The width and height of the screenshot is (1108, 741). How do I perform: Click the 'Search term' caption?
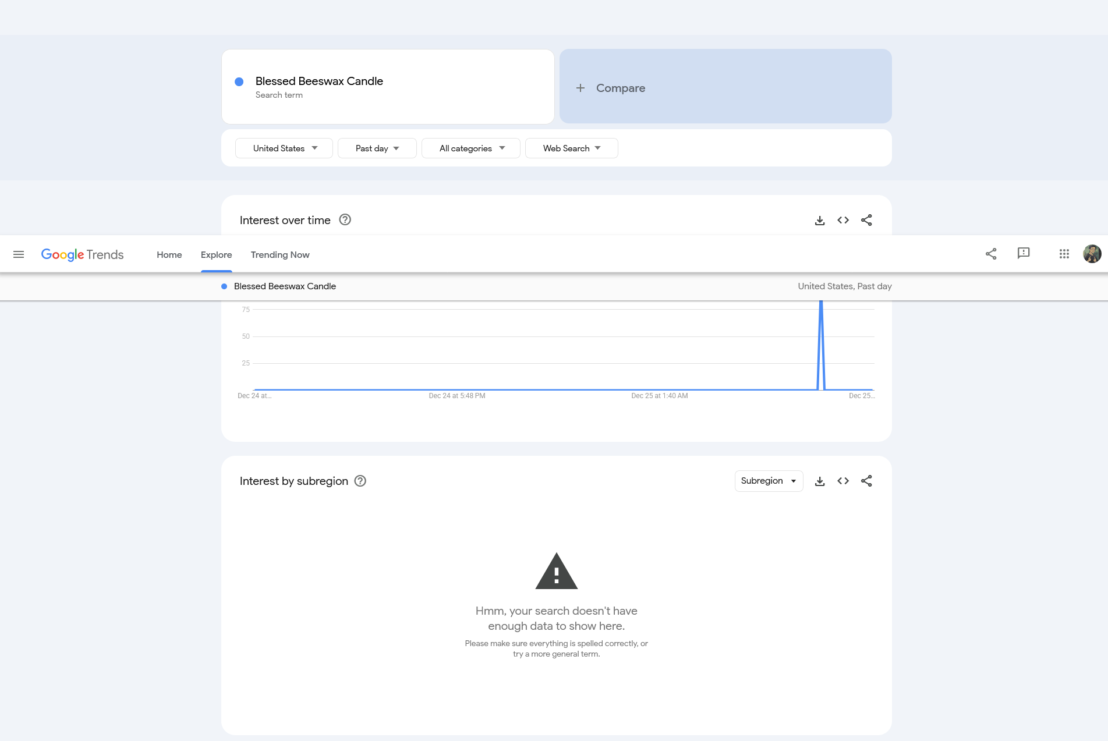pos(279,95)
